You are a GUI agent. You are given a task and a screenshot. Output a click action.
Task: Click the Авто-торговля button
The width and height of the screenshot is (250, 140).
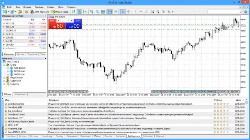(39, 12)
